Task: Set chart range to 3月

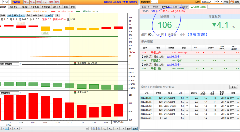Action: pyautogui.click(x=105, y=129)
